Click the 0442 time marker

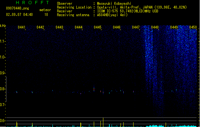click(x=40, y=27)
